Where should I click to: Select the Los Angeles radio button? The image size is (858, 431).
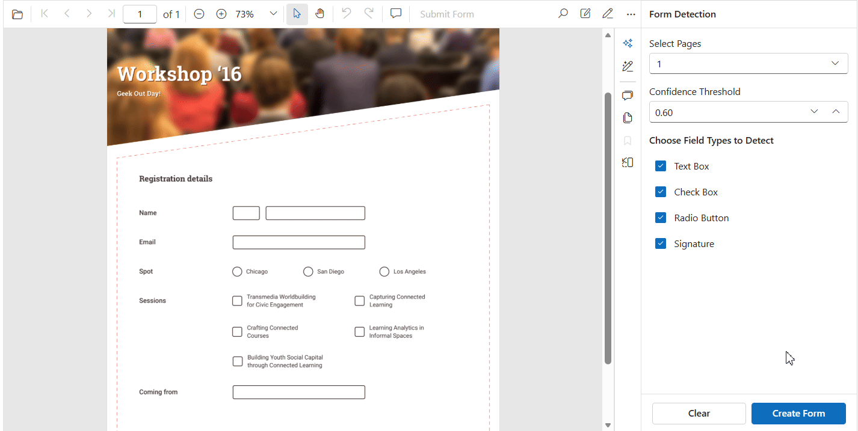(384, 272)
